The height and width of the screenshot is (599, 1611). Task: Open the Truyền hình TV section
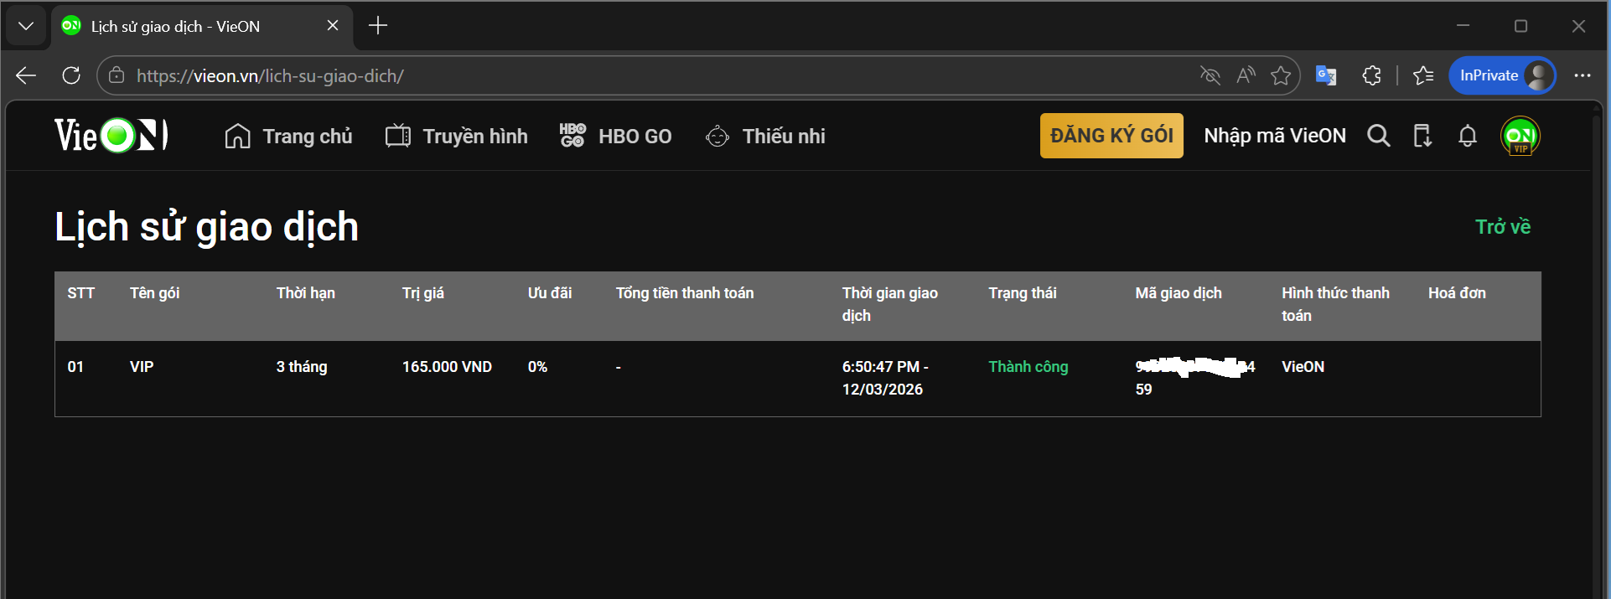[456, 136]
